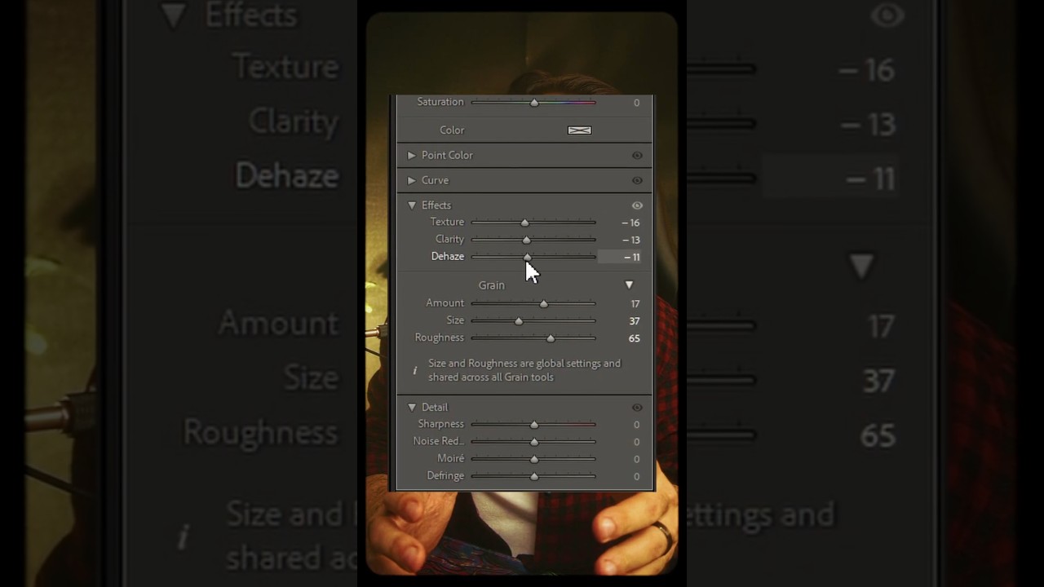Viewport: 1044px width, 587px height.
Task: Select the Moiré value 0
Action: (636, 459)
